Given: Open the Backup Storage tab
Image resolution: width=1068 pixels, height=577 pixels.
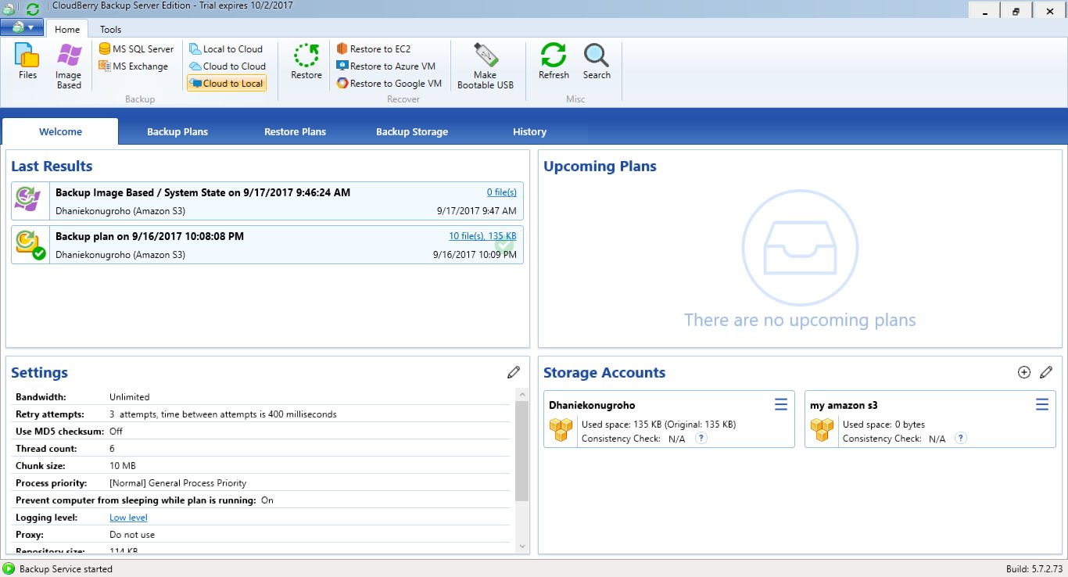Looking at the screenshot, I should pos(412,131).
